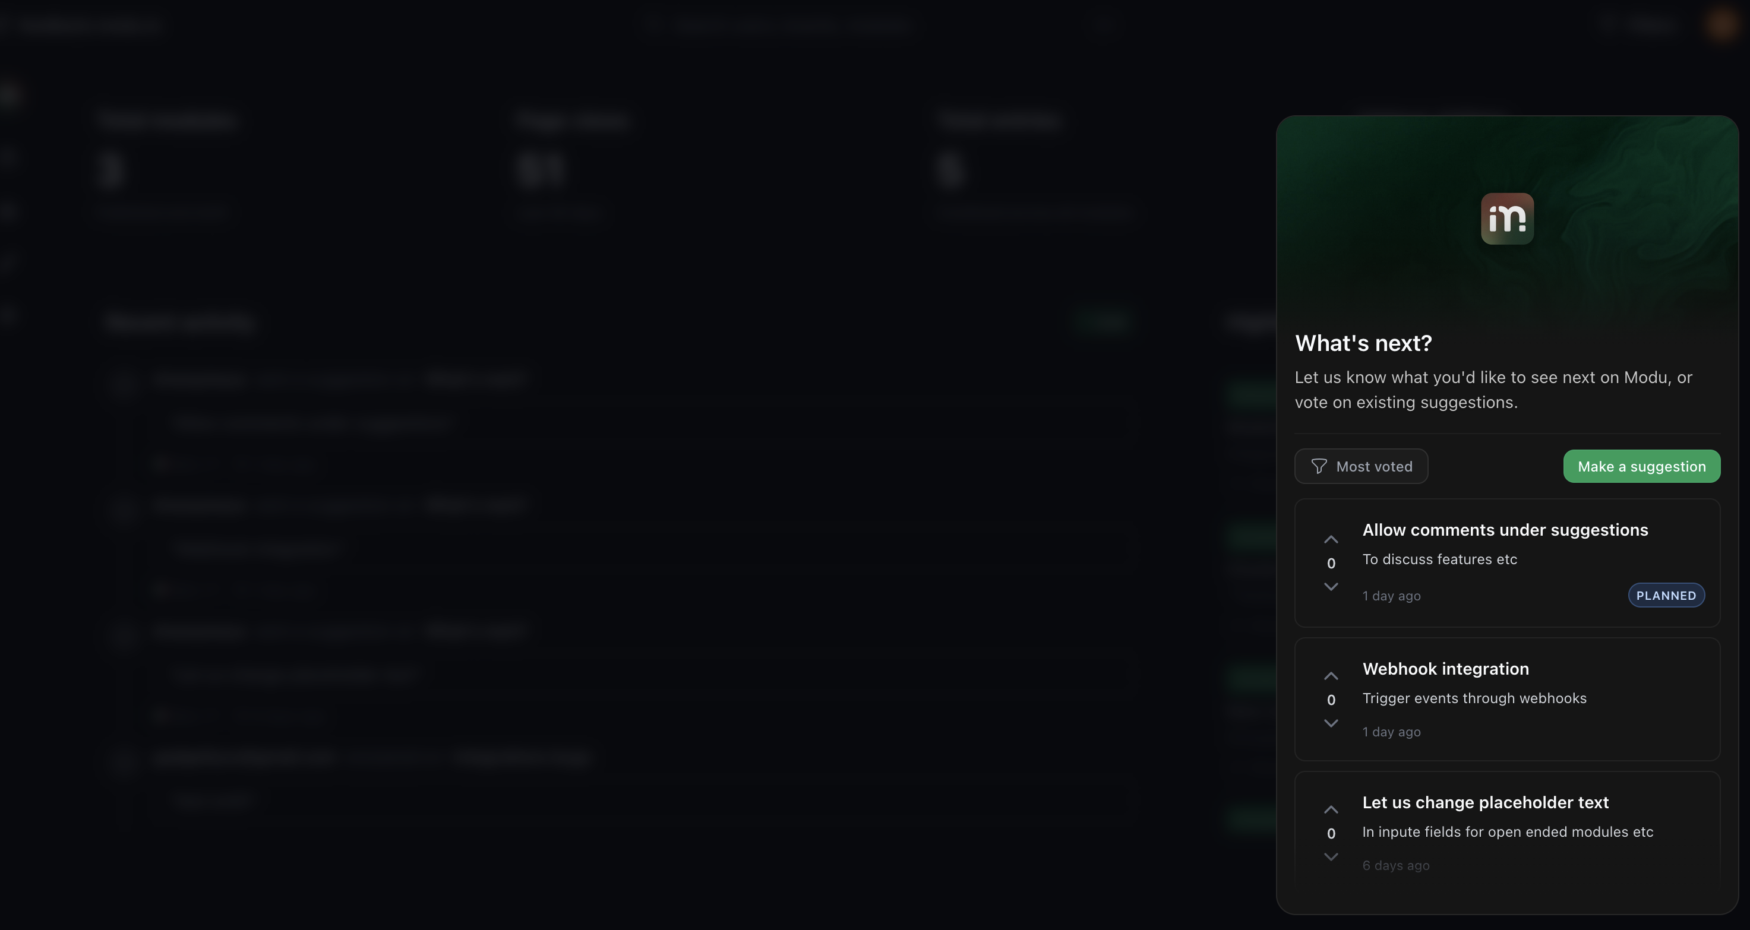Click the Modu logo icon
This screenshot has height=930, width=1750.
1507,219
